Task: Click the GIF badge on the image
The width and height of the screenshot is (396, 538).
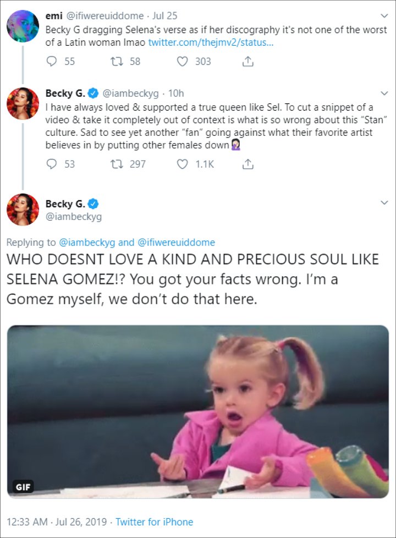Action: point(23,486)
